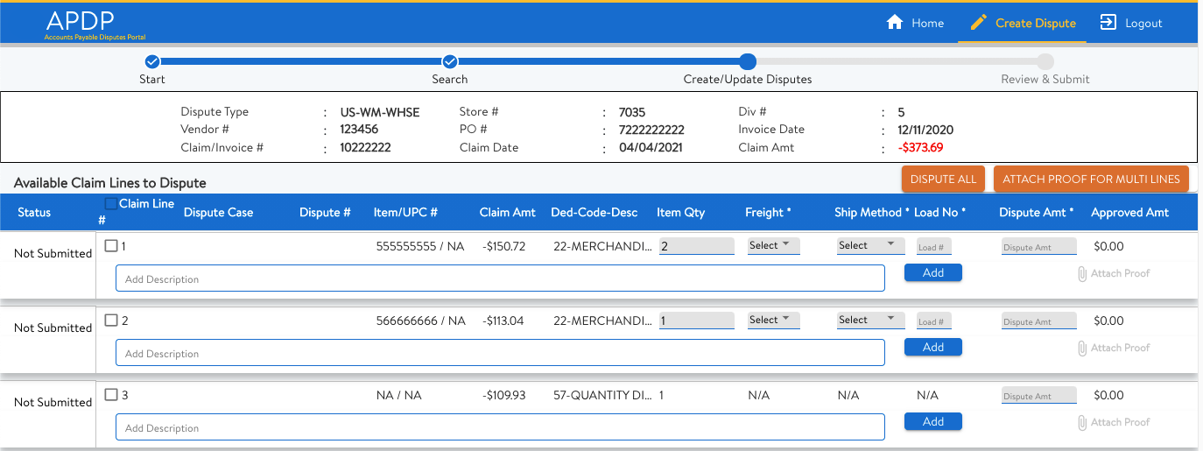The width and height of the screenshot is (1203, 451).
Task: Click paperclip Attach Proof icon for line 2
Action: (1082, 348)
